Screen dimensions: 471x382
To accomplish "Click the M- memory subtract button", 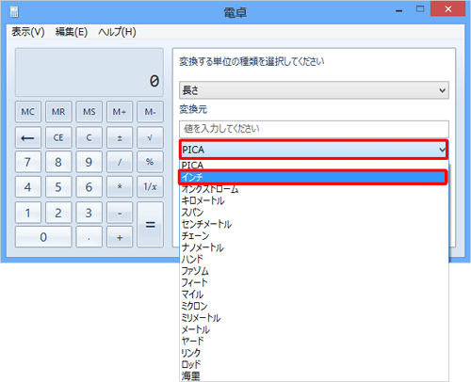I will 150,112.
